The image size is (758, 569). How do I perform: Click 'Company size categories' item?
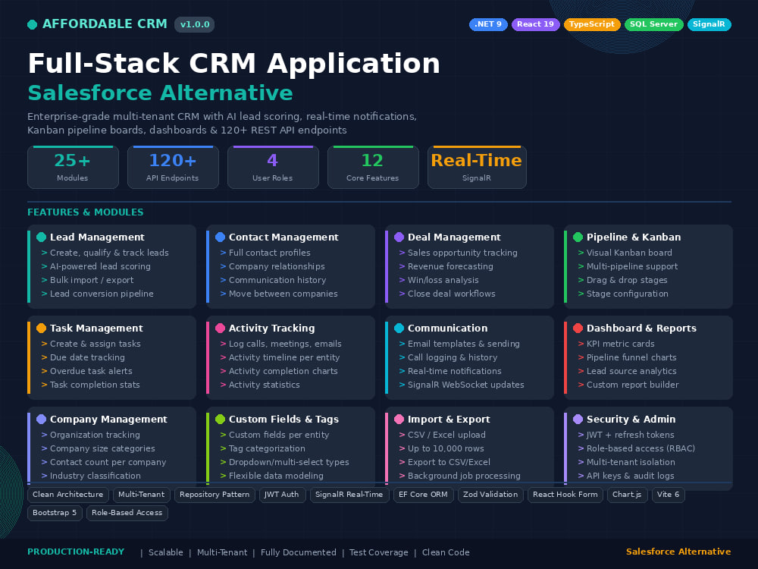pyautogui.click(x=102, y=448)
